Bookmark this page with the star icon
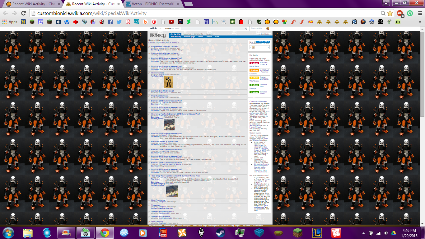Viewport: 425px width, 239px height. (390, 13)
